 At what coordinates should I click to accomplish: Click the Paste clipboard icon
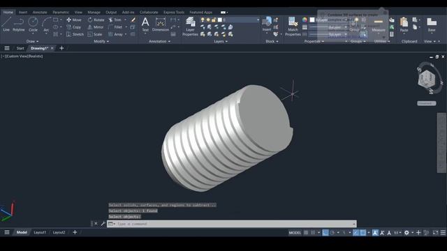click(x=404, y=24)
